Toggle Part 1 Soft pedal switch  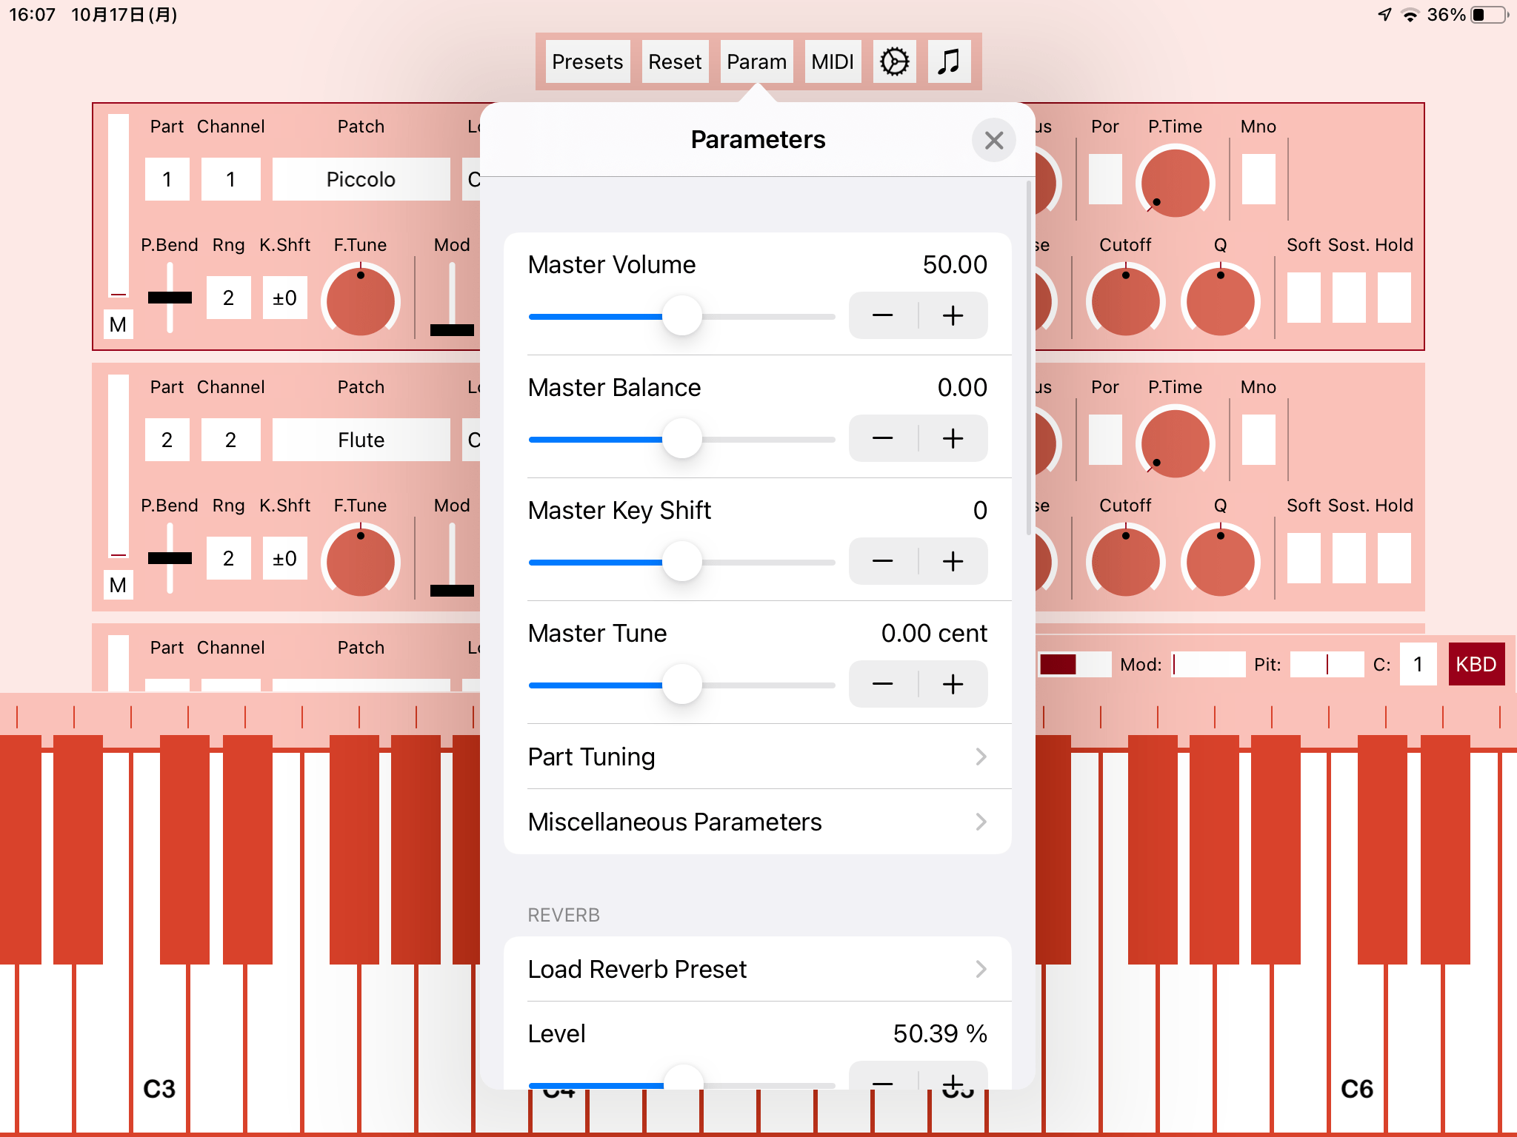(x=1304, y=298)
